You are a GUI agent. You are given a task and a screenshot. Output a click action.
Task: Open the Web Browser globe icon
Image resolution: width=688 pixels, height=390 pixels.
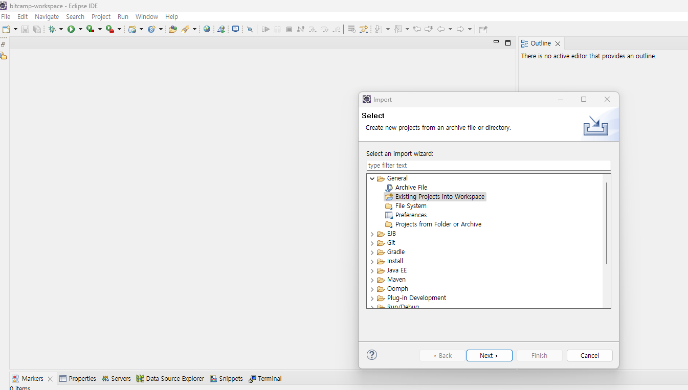(207, 29)
